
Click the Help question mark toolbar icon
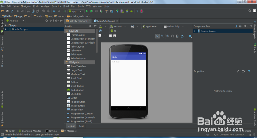pos(137,11)
